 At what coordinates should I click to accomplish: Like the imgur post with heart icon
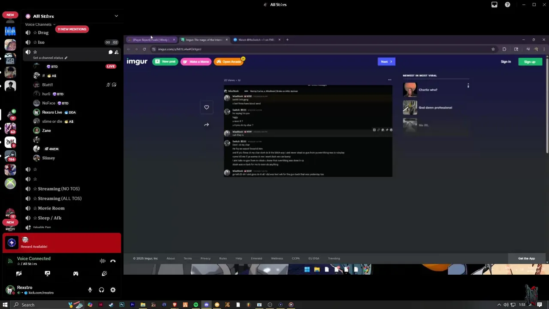click(206, 107)
